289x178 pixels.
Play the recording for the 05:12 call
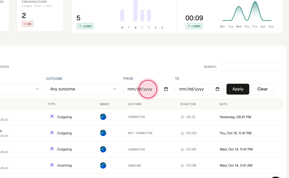click(183, 117)
